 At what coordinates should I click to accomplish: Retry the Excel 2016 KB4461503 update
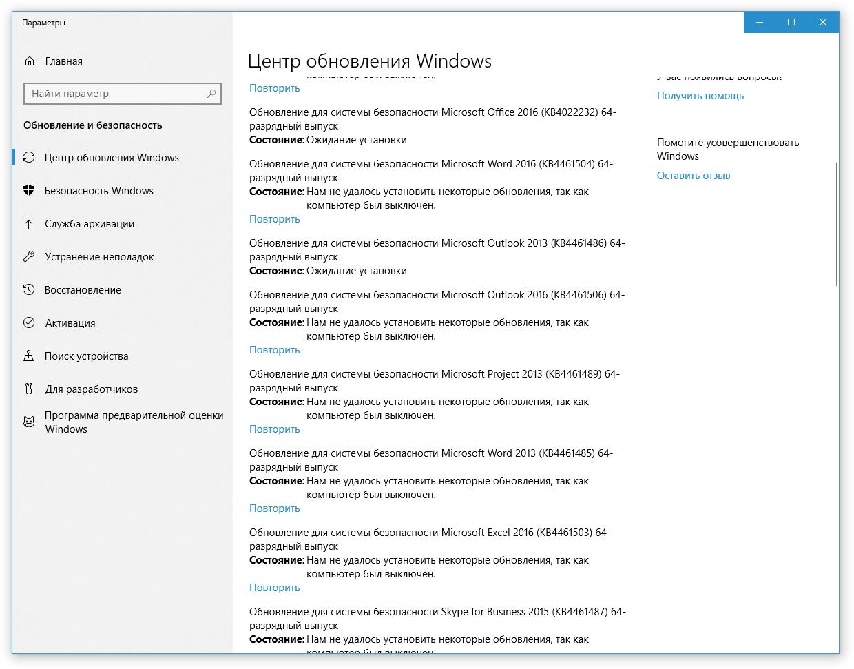point(275,588)
